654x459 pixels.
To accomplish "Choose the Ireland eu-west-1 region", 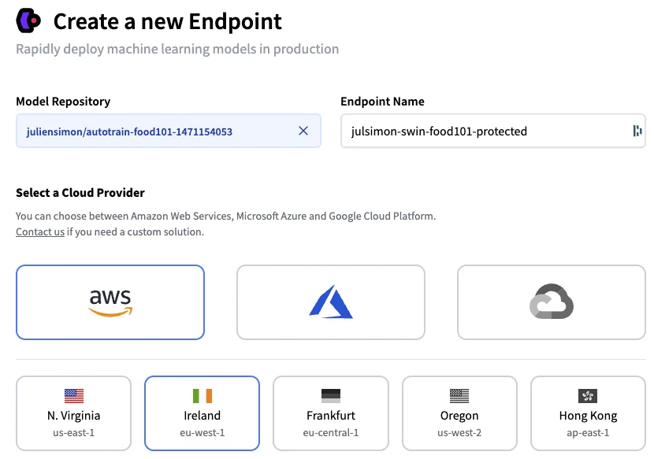I will click(203, 413).
